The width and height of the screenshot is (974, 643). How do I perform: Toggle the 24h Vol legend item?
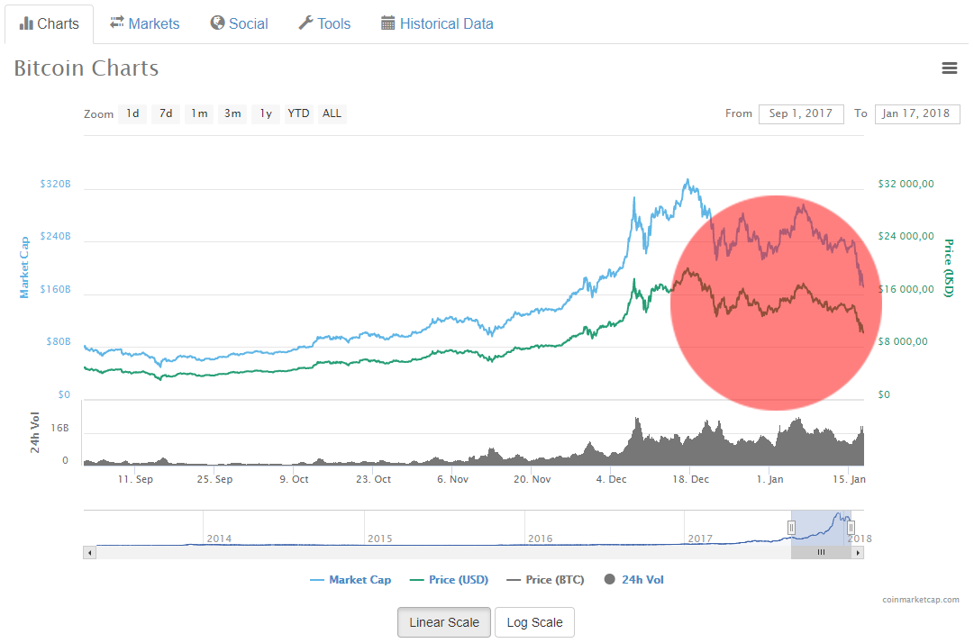634,580
